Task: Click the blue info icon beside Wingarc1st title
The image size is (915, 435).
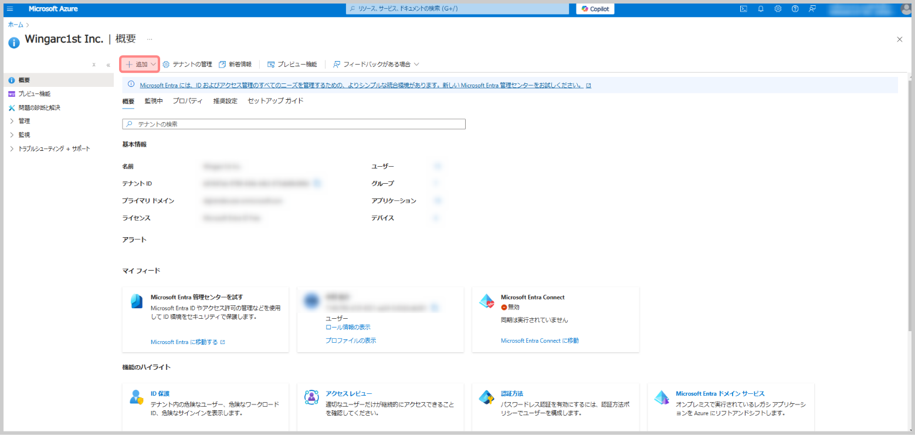Action: pyautogui.click(x=14, y=42)
